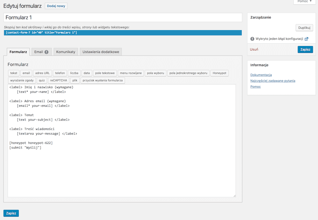Open the Ustawienia dodatkowe tab
Viewport: 318px width, 220px height.
click(101, 52)
